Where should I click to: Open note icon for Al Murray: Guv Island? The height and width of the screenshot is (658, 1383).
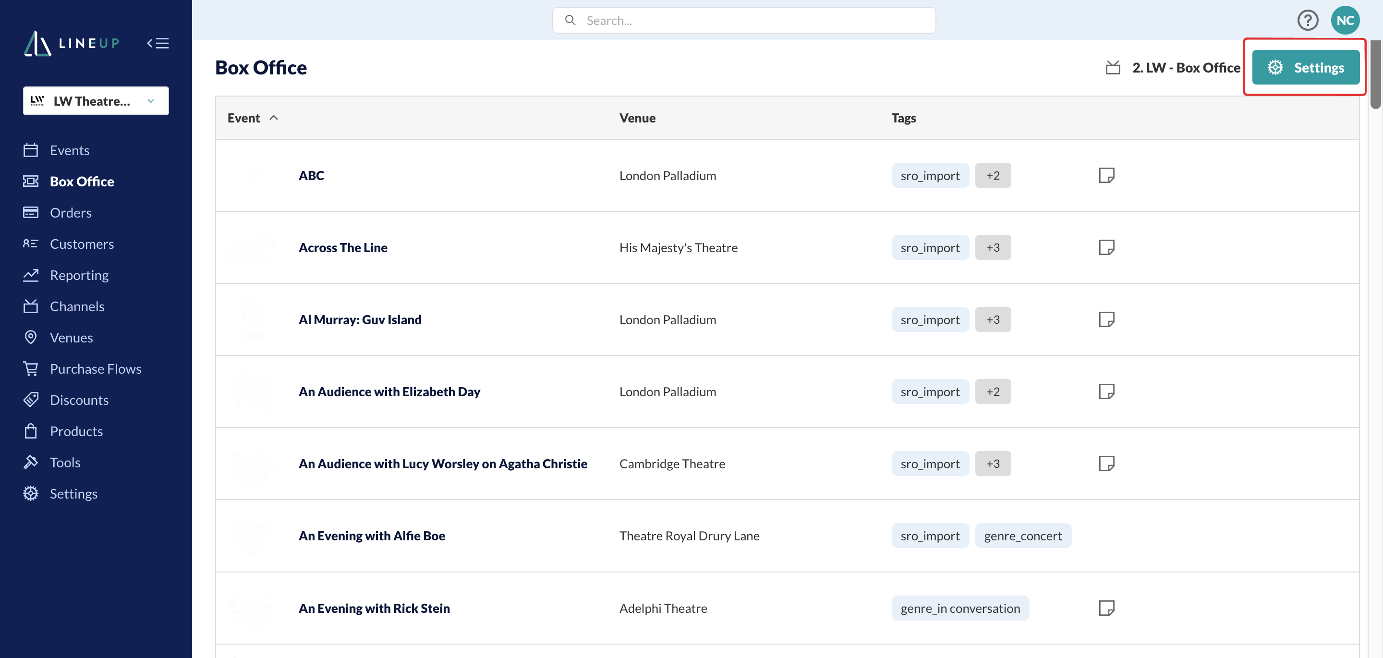coord(1106,319)
